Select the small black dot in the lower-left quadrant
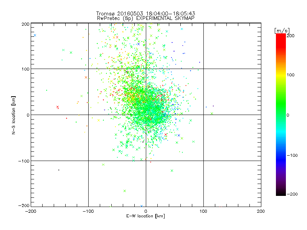The image size is (307, 230). tap(59, 170)
